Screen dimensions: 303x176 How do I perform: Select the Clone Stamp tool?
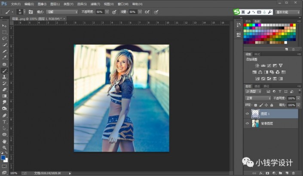[x=4, y=77]
